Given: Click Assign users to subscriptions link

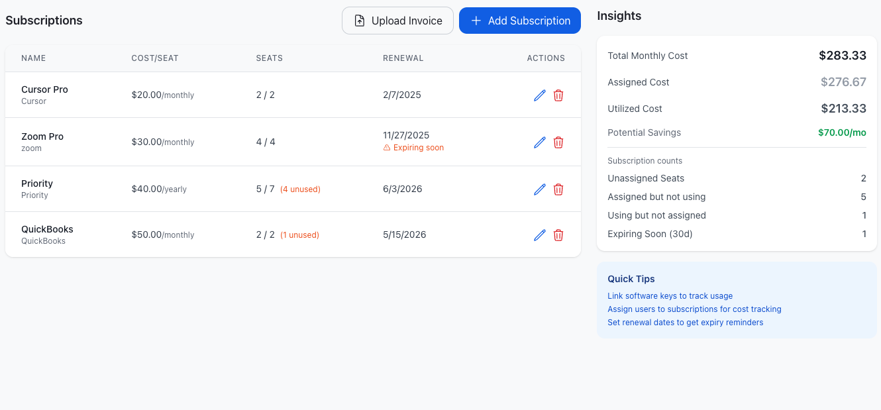Looking at the screenshot, I should click(694, 309).
